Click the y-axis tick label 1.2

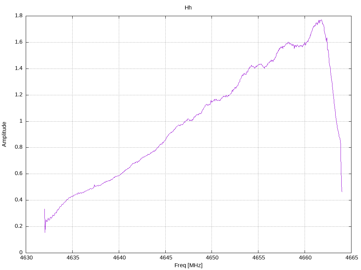(x=19, y=95)
